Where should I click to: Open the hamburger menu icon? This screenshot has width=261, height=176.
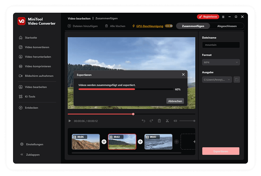coord(223,17)
